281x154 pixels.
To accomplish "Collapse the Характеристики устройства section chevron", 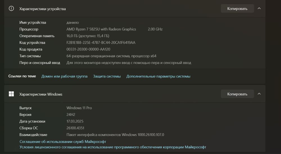I will click(x=259, y=8).
